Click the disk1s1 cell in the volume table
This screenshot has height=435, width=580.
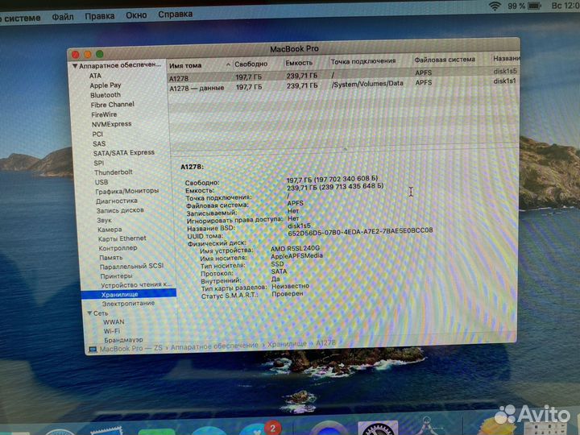tap(505, 81)
